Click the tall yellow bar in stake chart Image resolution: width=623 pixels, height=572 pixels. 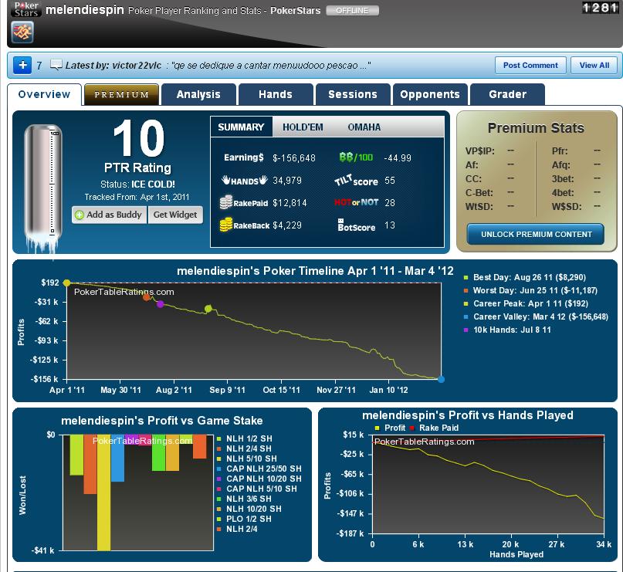(103, 492)
